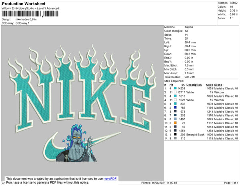Click the Stops value 14
The image size is (240, 186).
pyautogui.click(x=186, y=34)
